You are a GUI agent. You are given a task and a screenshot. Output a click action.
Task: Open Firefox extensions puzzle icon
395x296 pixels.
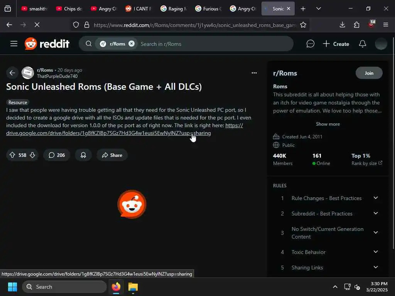[356, 25]
